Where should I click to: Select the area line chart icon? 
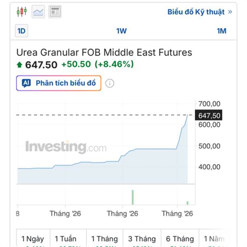tap(38, 12)
